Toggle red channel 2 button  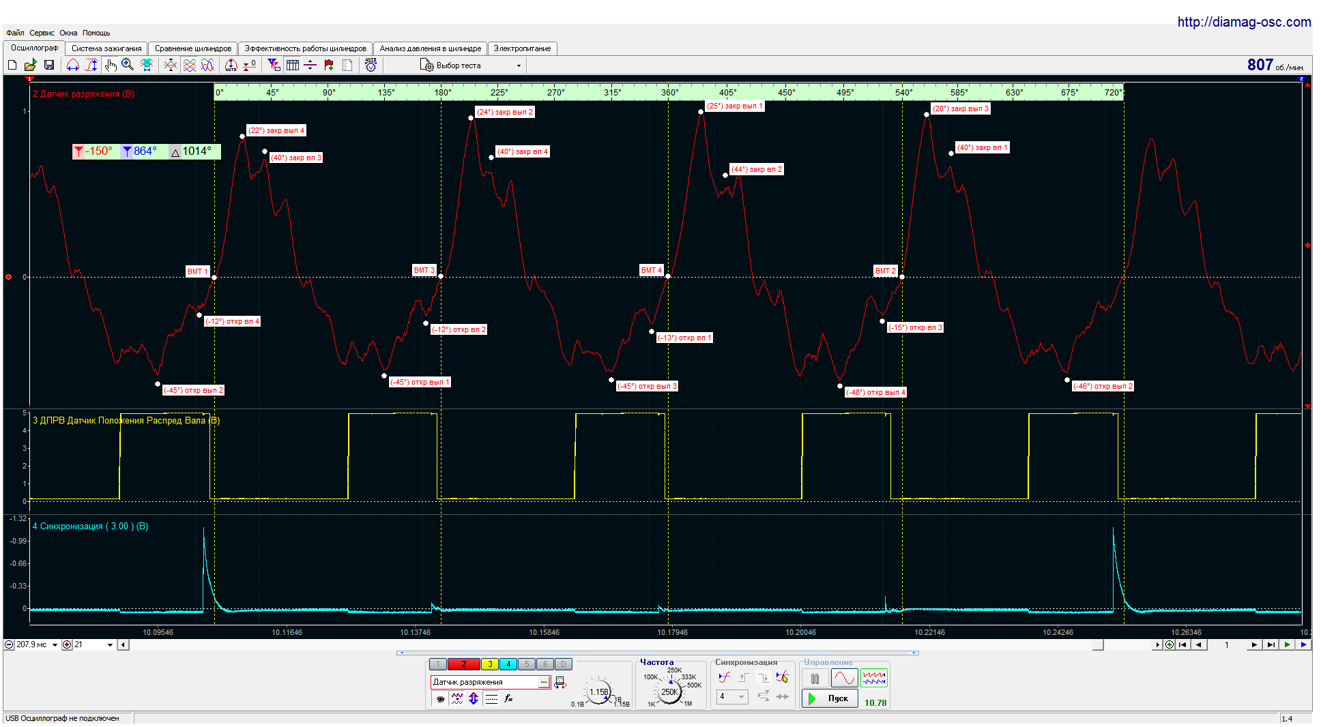[x=464, y=664]
